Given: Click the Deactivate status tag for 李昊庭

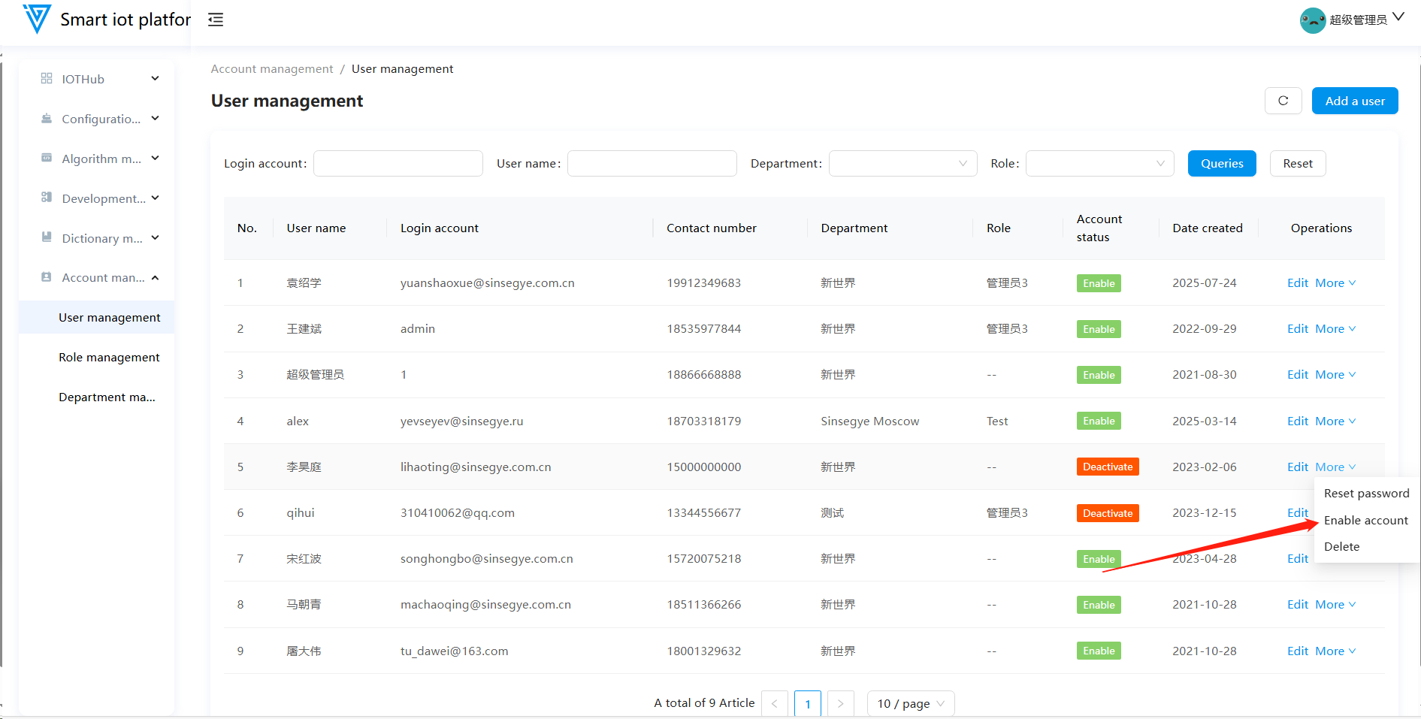Looking at the screenshot, I should pyautogui.click(x=1108, y=467).
